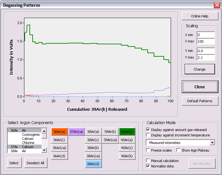Enable Manual calculation checkbox

[148, 161]
